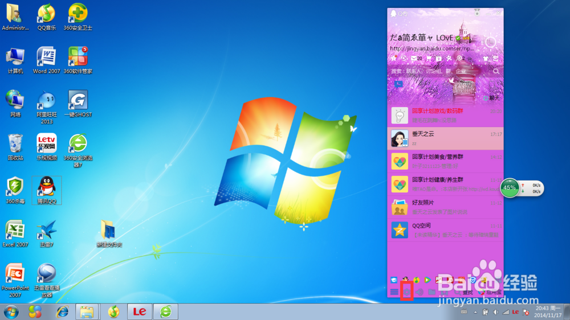Open Windows Explorer folder on taskbar
570x320 pixels.
(x=87, y=311)
